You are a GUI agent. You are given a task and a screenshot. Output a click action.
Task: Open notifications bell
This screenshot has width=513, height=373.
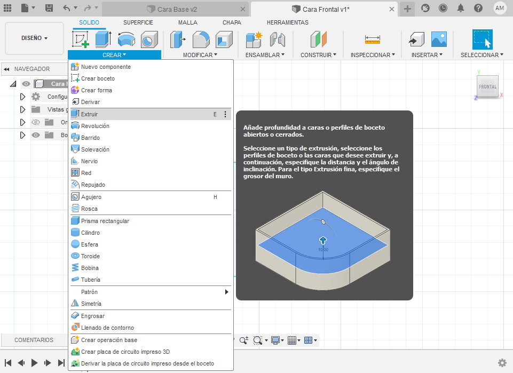tap(461, 8)
